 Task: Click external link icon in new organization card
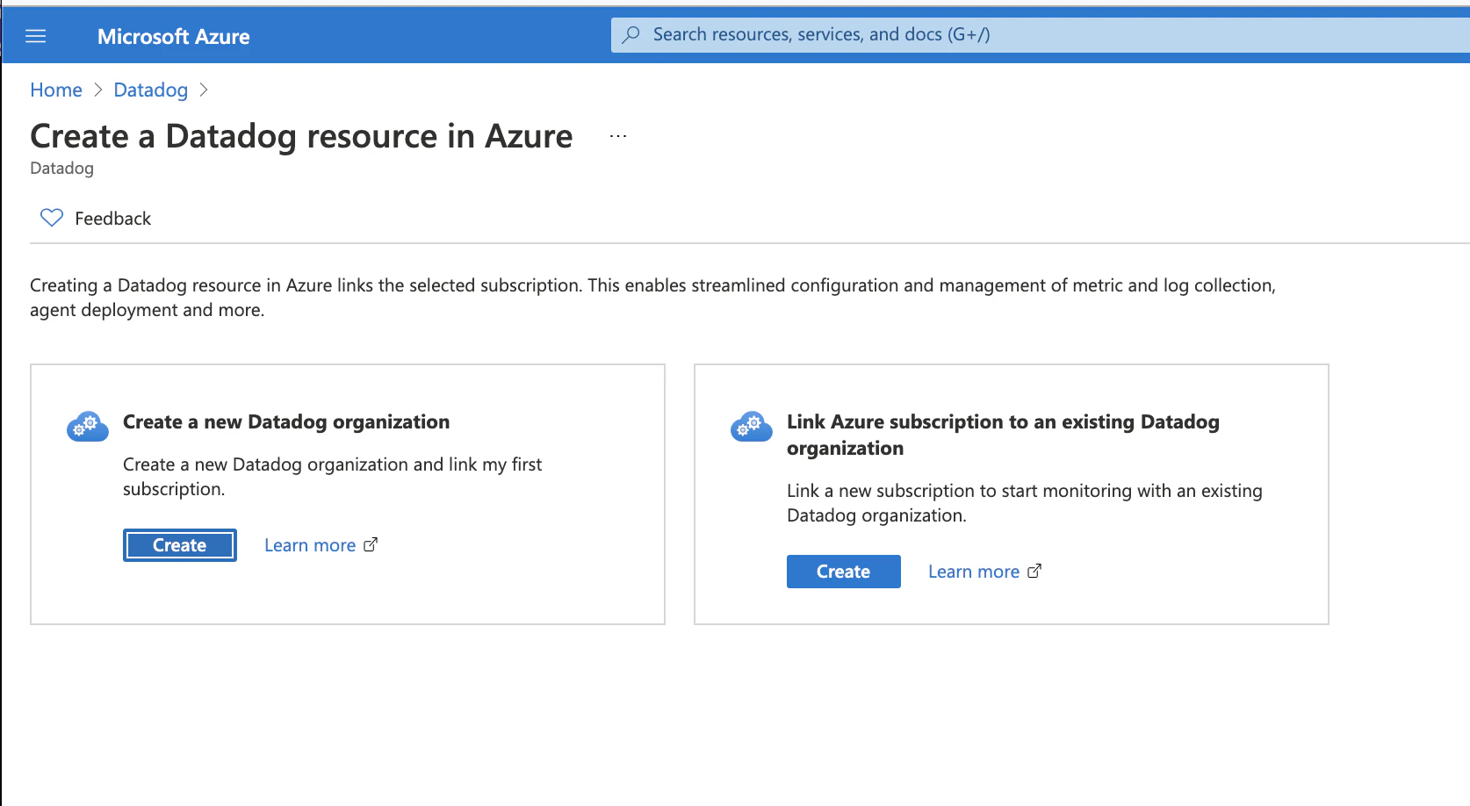coord(371,544)
